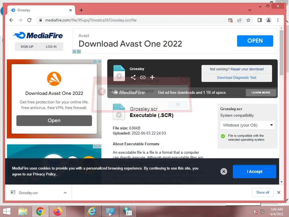Bookmark this page with the star icon
Image resolution: width=289 pixels, height=217 pixels.
tap(248, 20)
